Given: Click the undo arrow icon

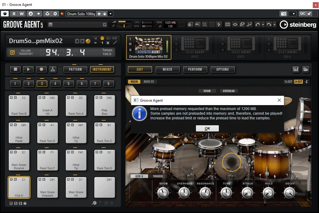Looking at the screenshot, I should tap(258, 24).
